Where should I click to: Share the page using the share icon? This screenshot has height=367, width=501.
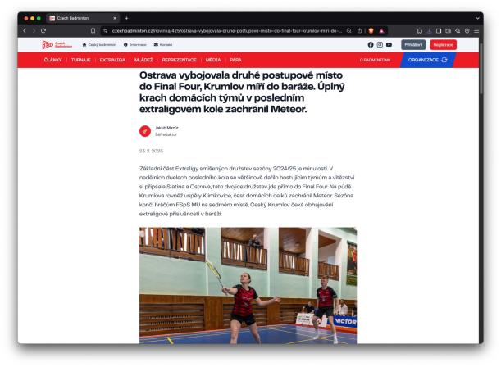360,31
